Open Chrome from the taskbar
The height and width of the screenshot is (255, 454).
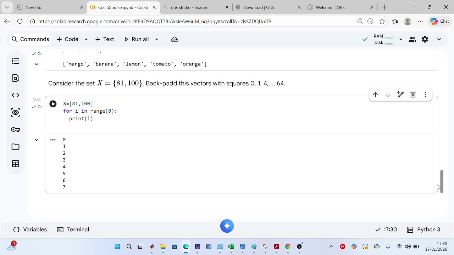coord(288,246)
